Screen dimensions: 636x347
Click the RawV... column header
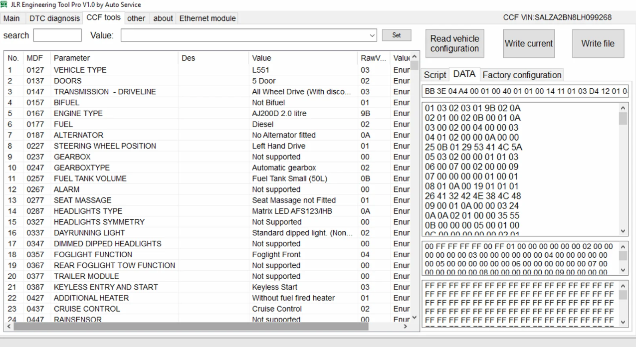tap(374, 58)
